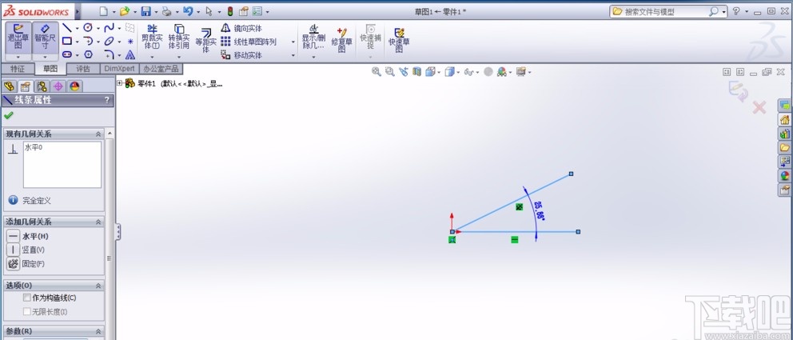
Task: Open Display Style dropdown in view toolbar
Action: (458, 72)
